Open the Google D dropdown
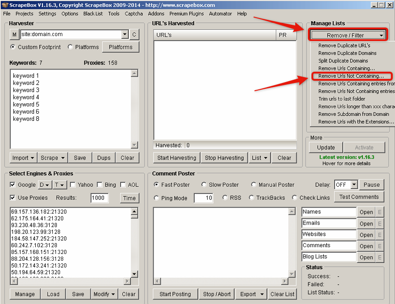This screenshot has height=304, width=395. tap(45, 185)
